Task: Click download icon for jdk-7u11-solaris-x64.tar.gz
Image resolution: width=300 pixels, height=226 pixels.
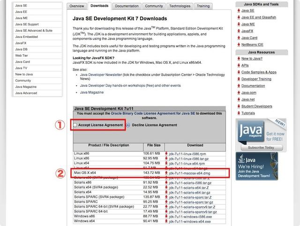Action: tap(166, 192)
